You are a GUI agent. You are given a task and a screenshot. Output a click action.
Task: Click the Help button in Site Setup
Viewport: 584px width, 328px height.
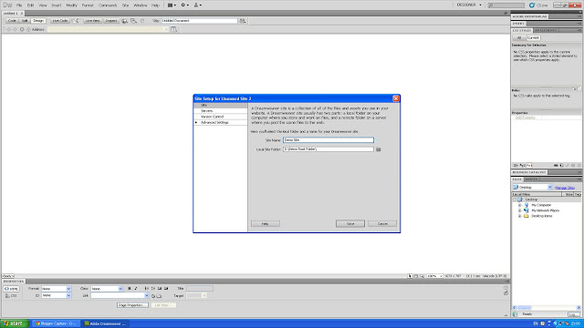[x=266, y=223]
